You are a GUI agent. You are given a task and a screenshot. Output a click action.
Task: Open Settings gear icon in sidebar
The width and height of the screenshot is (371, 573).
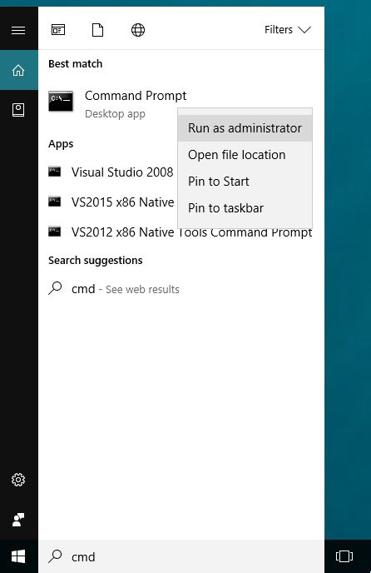18,480
